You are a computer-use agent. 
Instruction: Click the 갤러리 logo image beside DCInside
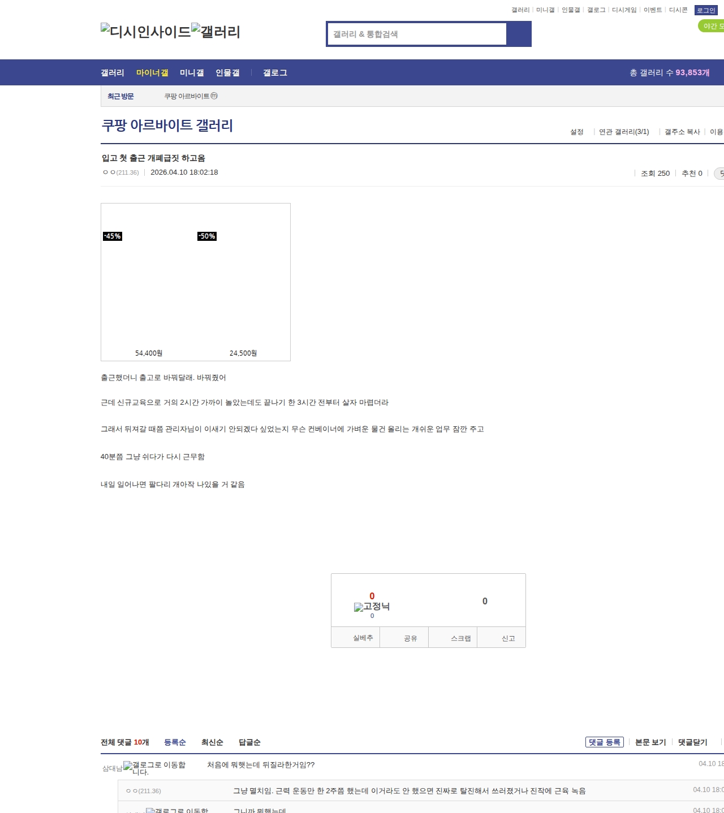[216, 32]
